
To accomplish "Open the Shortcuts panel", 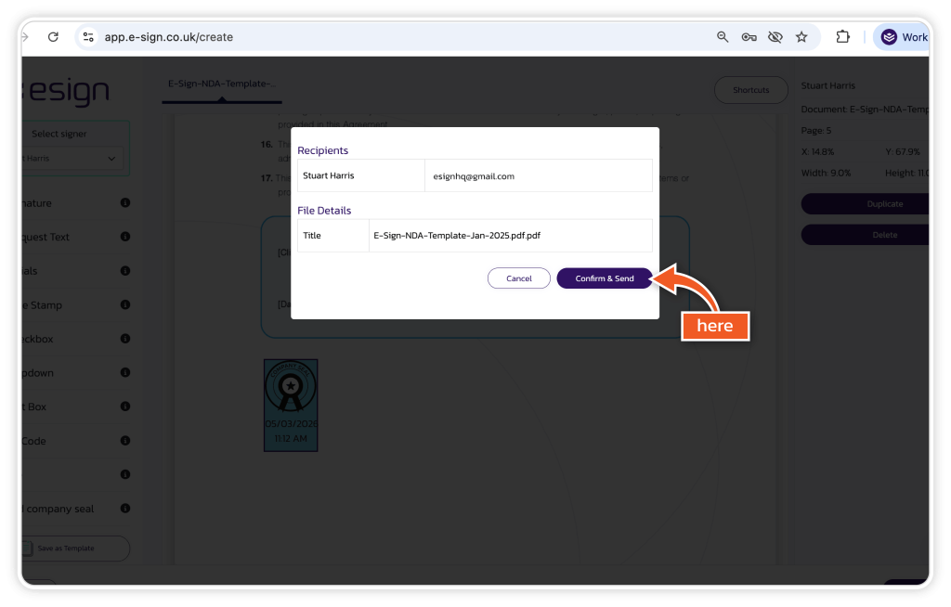I will click(750, 90).
